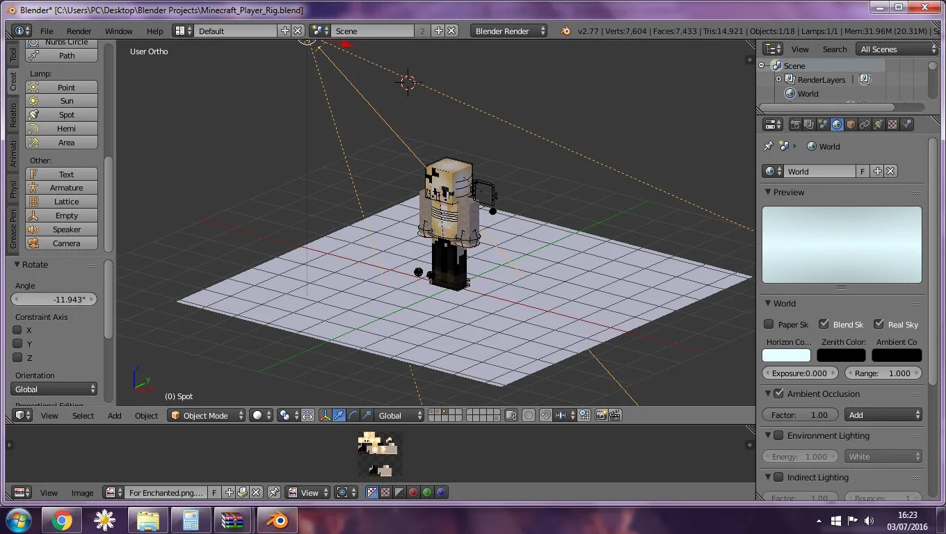This screenshot has height=534, width=946.
Task: Open the File menu
Action: coord(47,31)
